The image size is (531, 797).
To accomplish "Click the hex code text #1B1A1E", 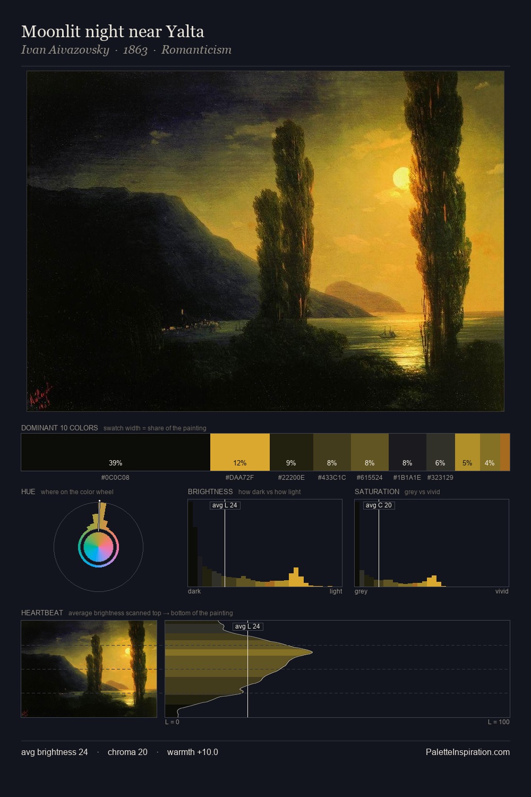I will tap(407, 478).
